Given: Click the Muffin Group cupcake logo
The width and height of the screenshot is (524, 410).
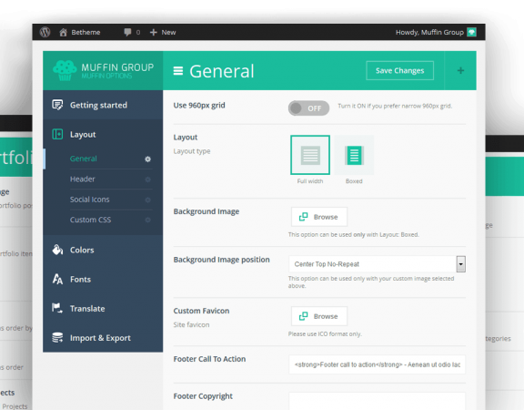Looking at the screenshot, I should click(x=65, y=71).
